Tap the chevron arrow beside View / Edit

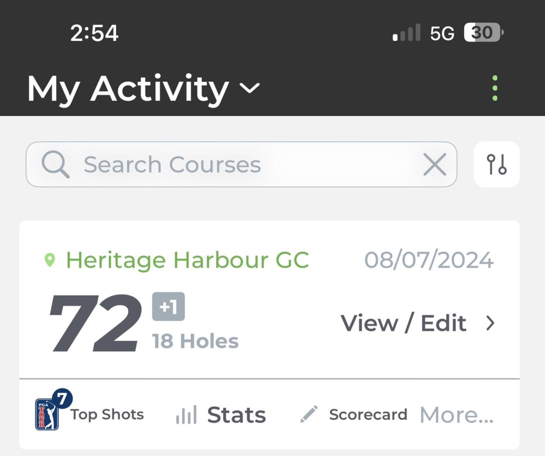pyautogui.click(x=490, y=323)
